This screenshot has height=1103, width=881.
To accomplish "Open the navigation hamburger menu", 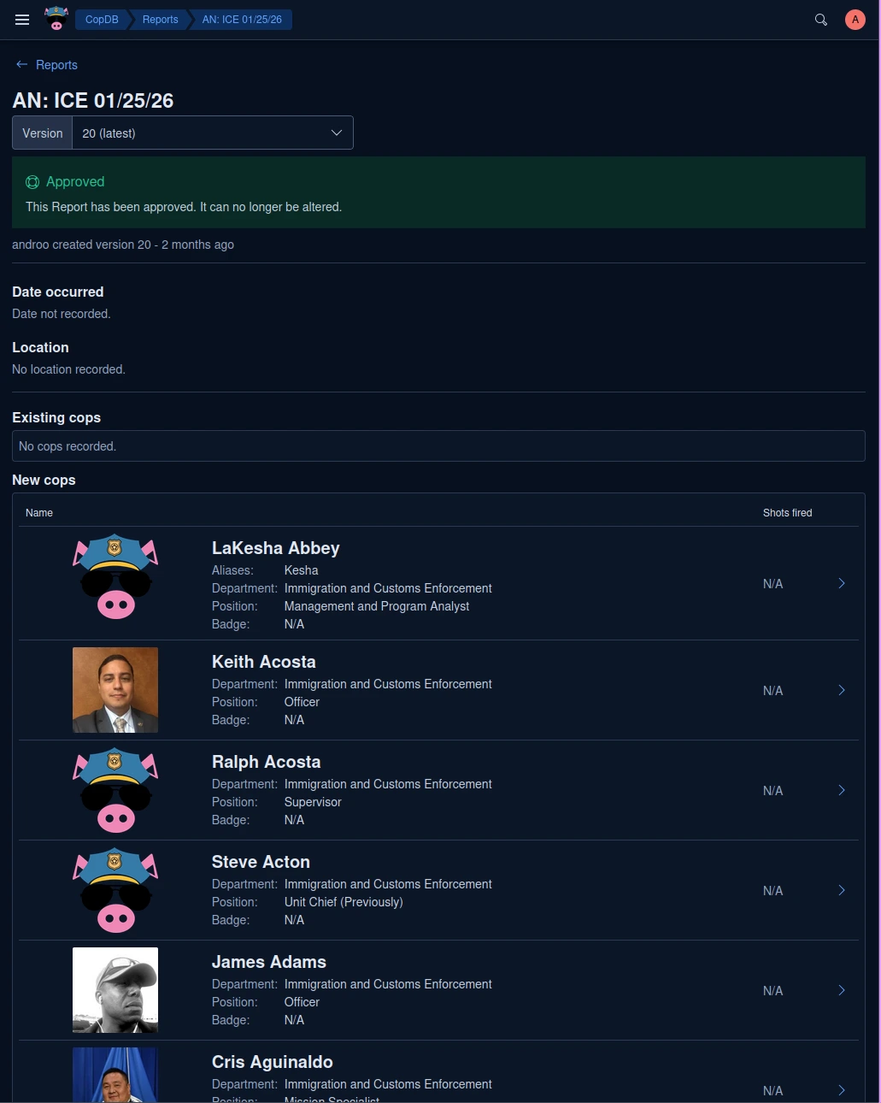I will tap(22, 20).
